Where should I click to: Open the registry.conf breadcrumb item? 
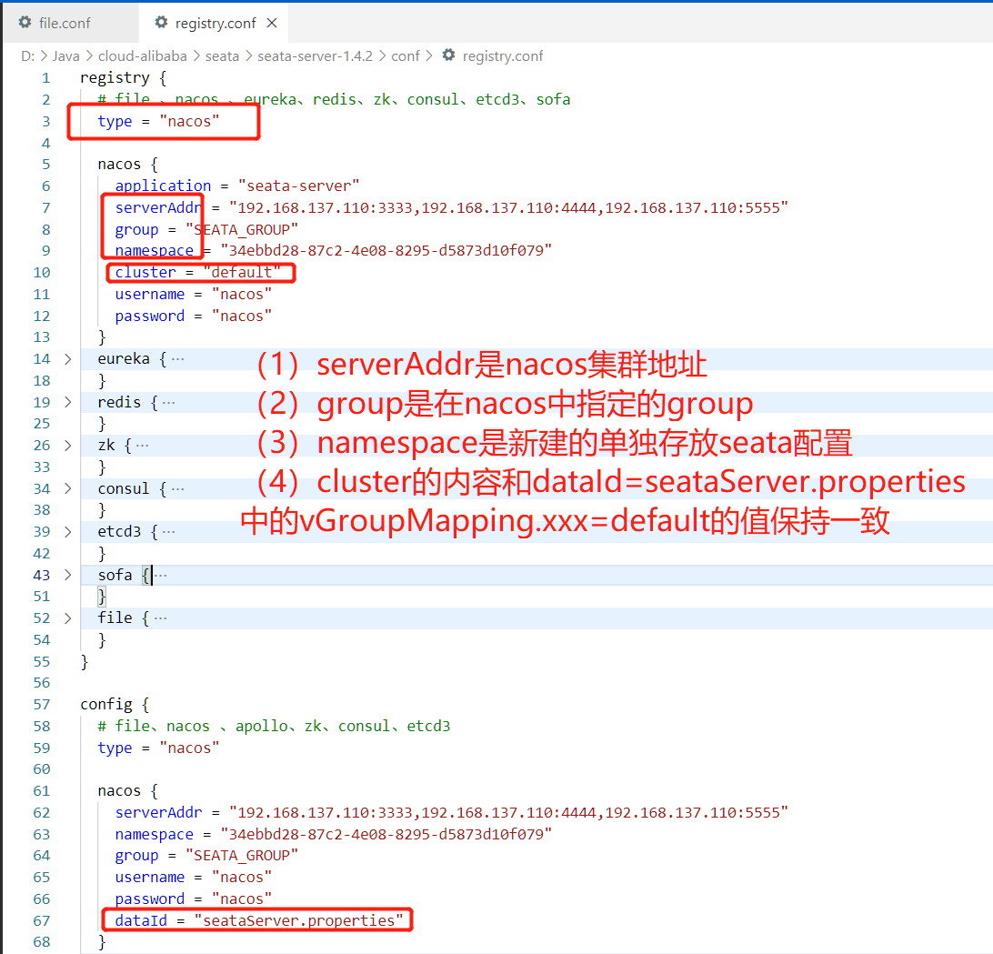(503, 55)
